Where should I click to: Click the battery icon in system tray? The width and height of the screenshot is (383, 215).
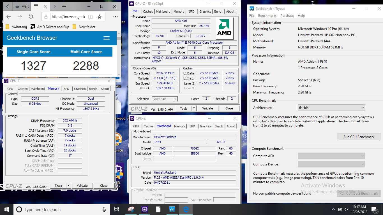pyautogui.click(x=340, y=209)
